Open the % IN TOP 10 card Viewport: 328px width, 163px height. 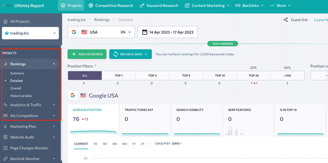tap(300, 120)
